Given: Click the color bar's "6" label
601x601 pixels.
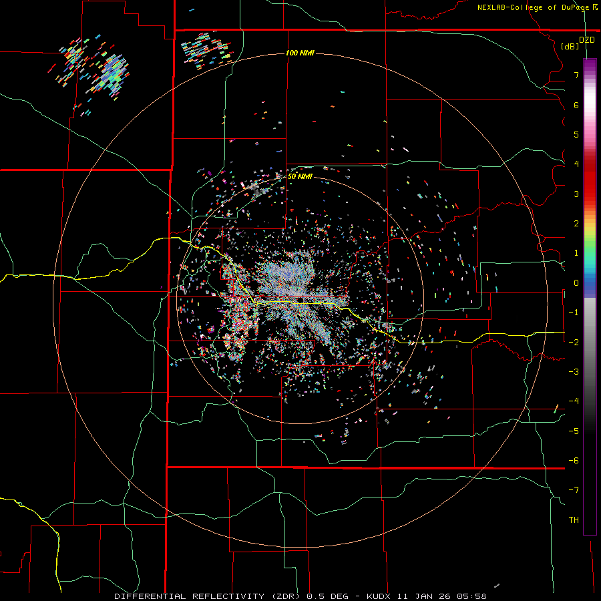Looking at the screenshot, I should [576, 105].
